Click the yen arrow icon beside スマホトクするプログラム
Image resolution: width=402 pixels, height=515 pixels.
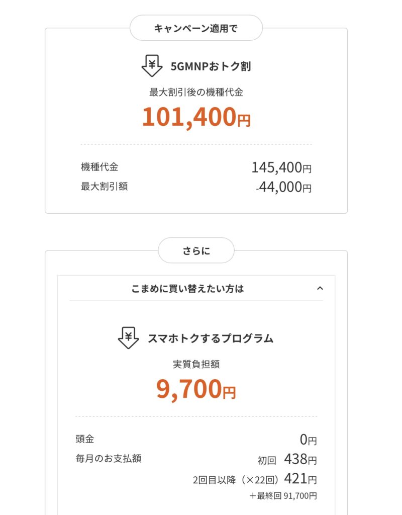pyautogui.click(x=129, y=338)
